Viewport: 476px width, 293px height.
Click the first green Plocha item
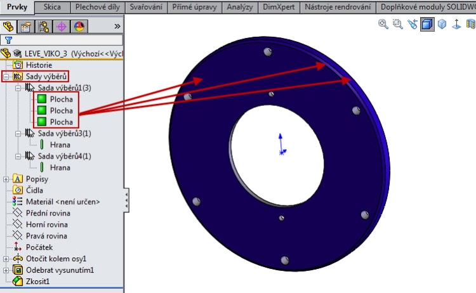click(61, 100)
